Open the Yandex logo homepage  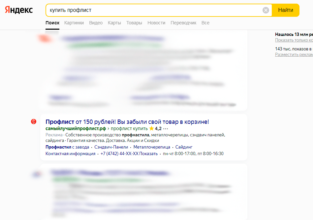pos(19,10)
